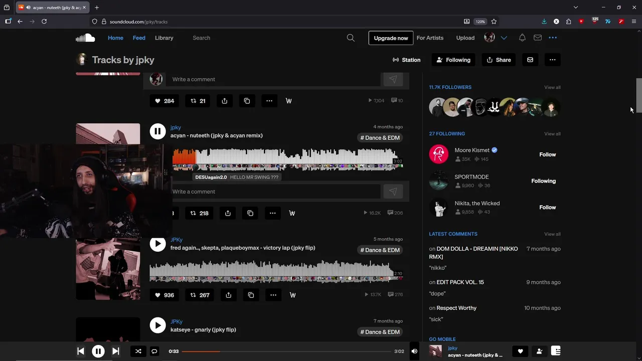Open the Home nav tab
The width and height of the screenshot is (642, 361).
(x=115, y=38)
